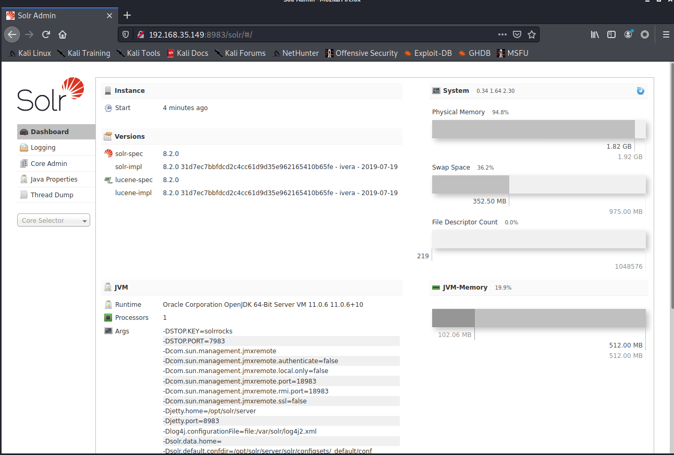Viewport: 674px width, 455px height.
Task: Click the lucene-spec icon
Action: click(x=108, y=180)
